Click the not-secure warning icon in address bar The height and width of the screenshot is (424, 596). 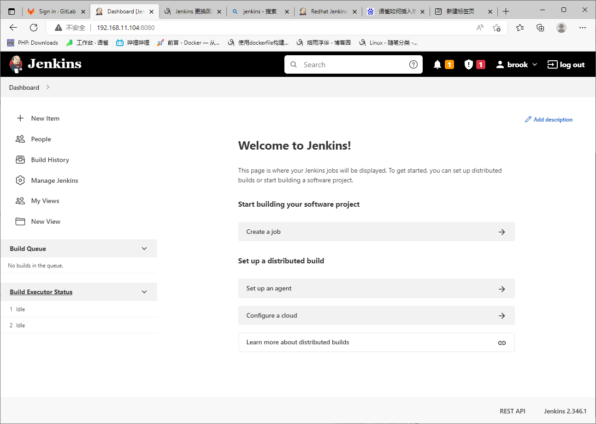tap(59, 28)
